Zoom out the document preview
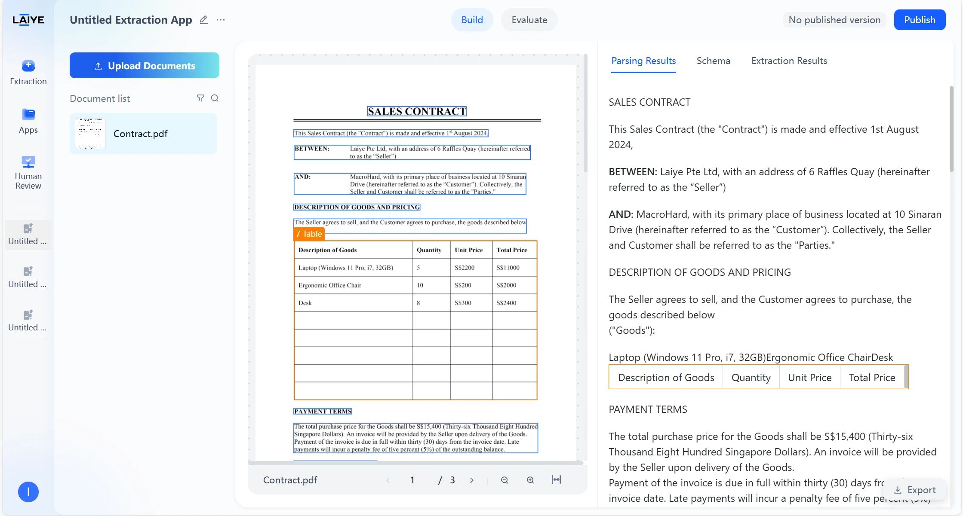The width and height of the screenshot is (963, 516). pos(505,480)
